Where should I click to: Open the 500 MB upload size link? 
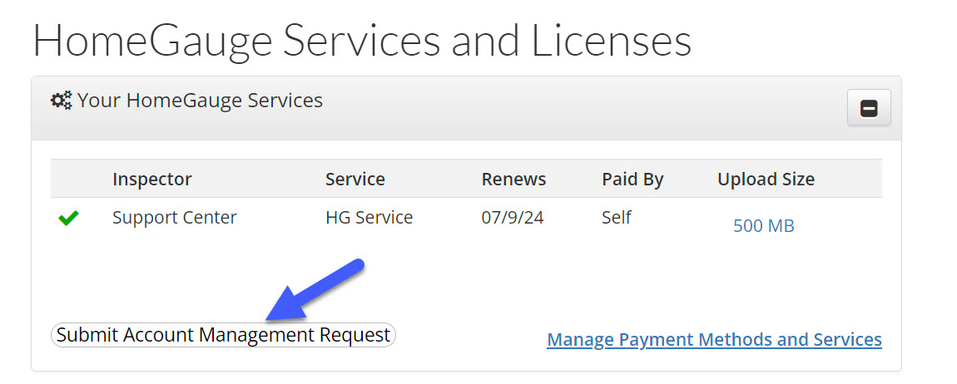(x=764, y=226)
